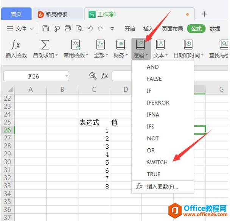
Task: Expand the 文本 dropdown arrow
Action: pyautogui.click(x=166, y=55)
